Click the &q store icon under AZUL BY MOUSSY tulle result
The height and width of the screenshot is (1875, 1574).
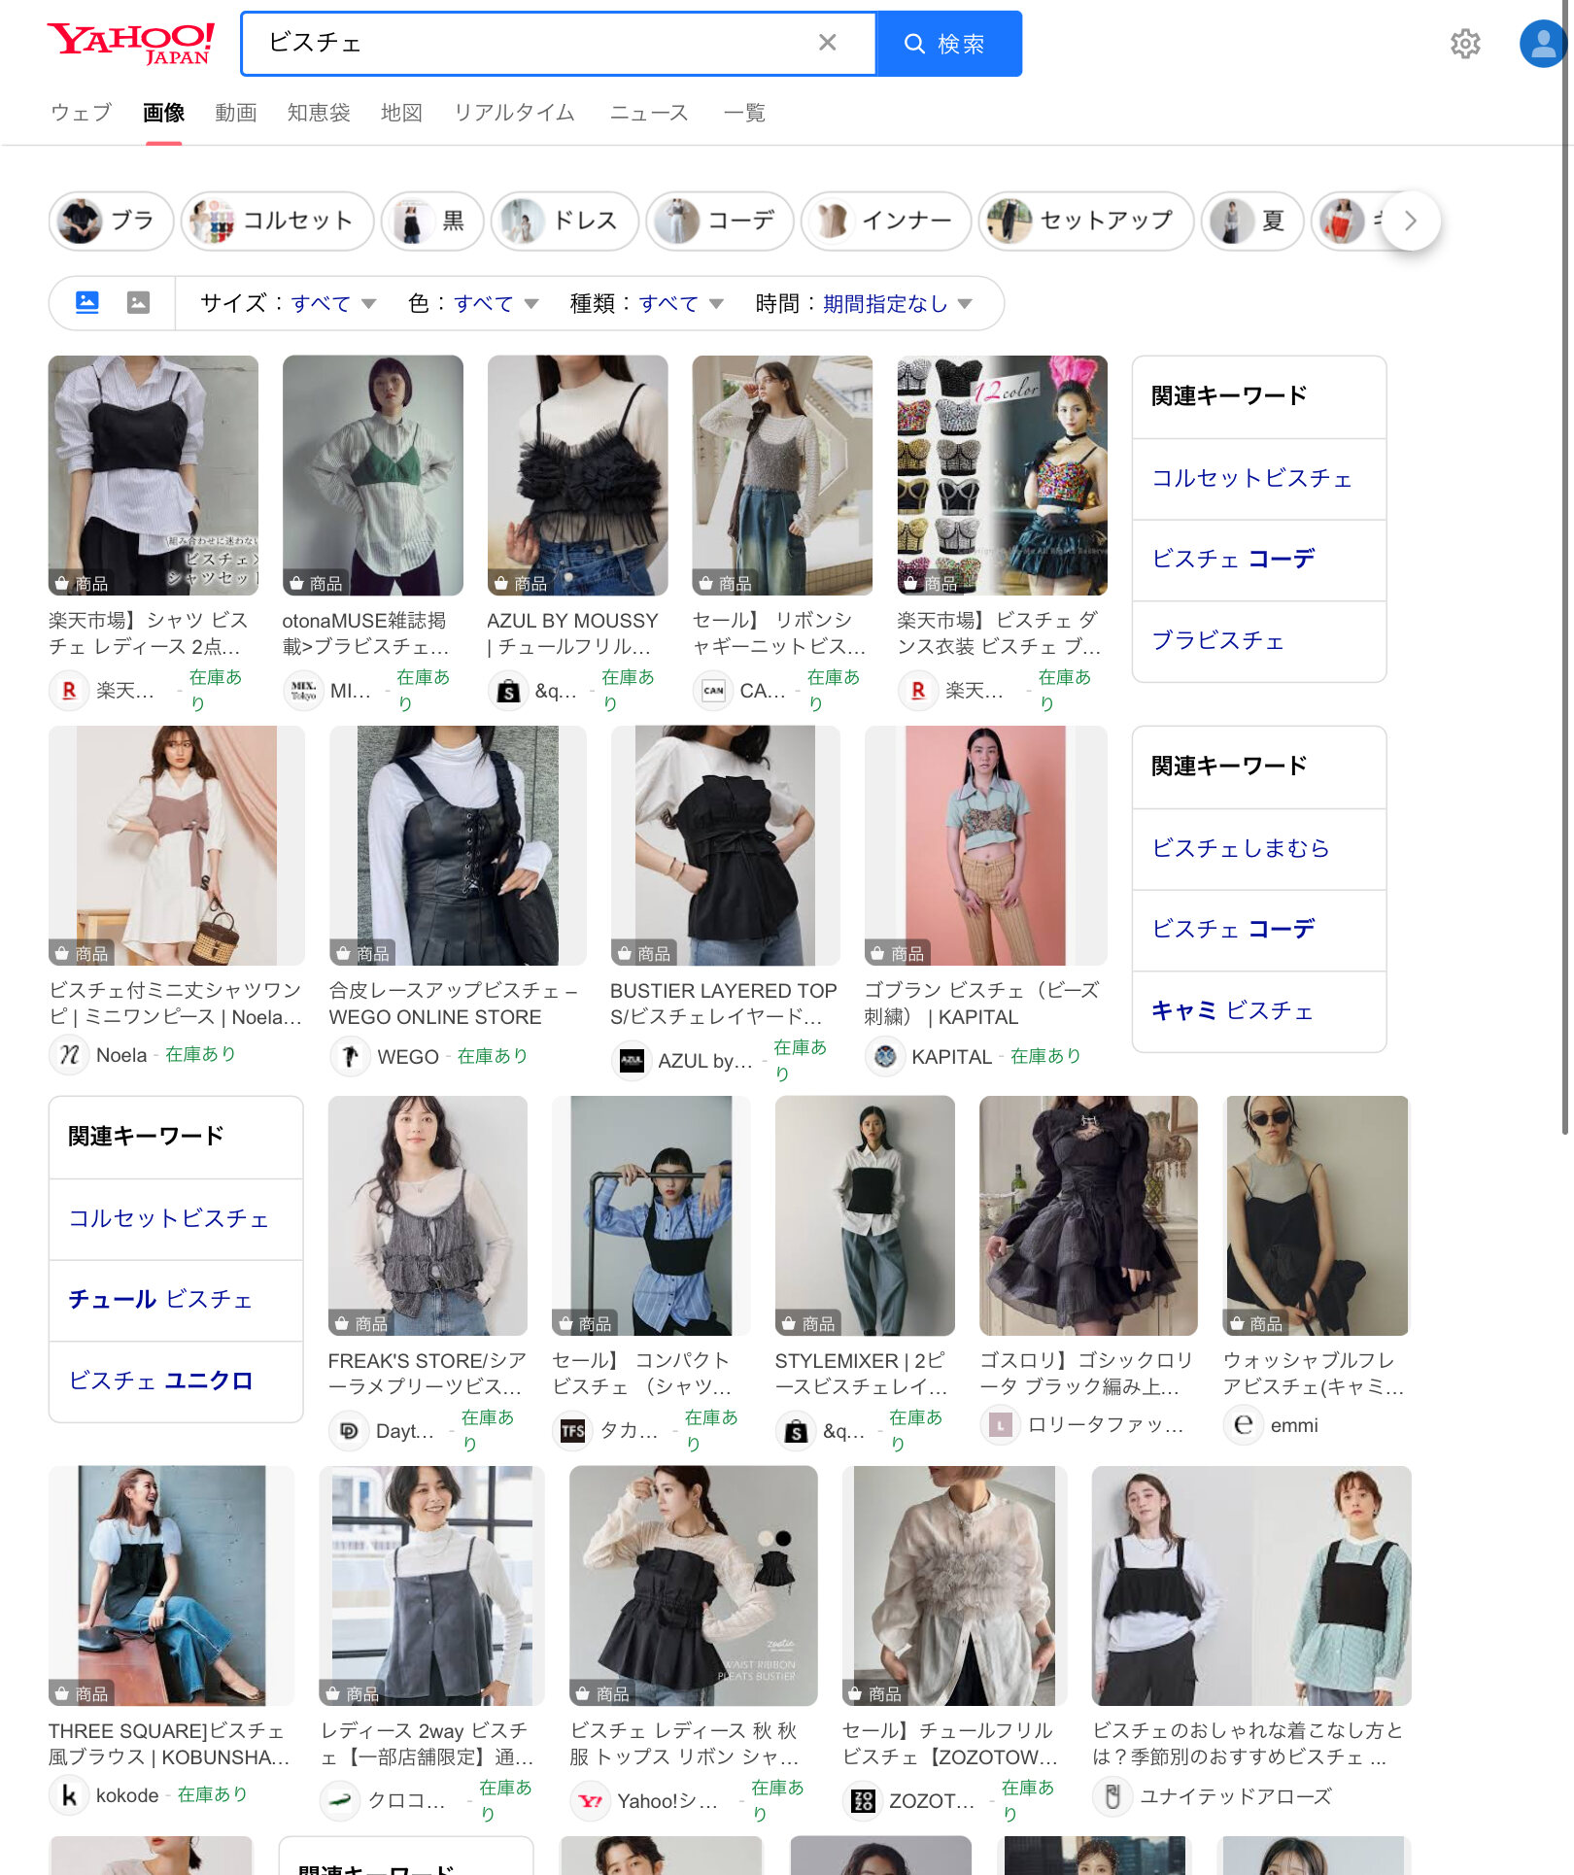tap(508, 690)
